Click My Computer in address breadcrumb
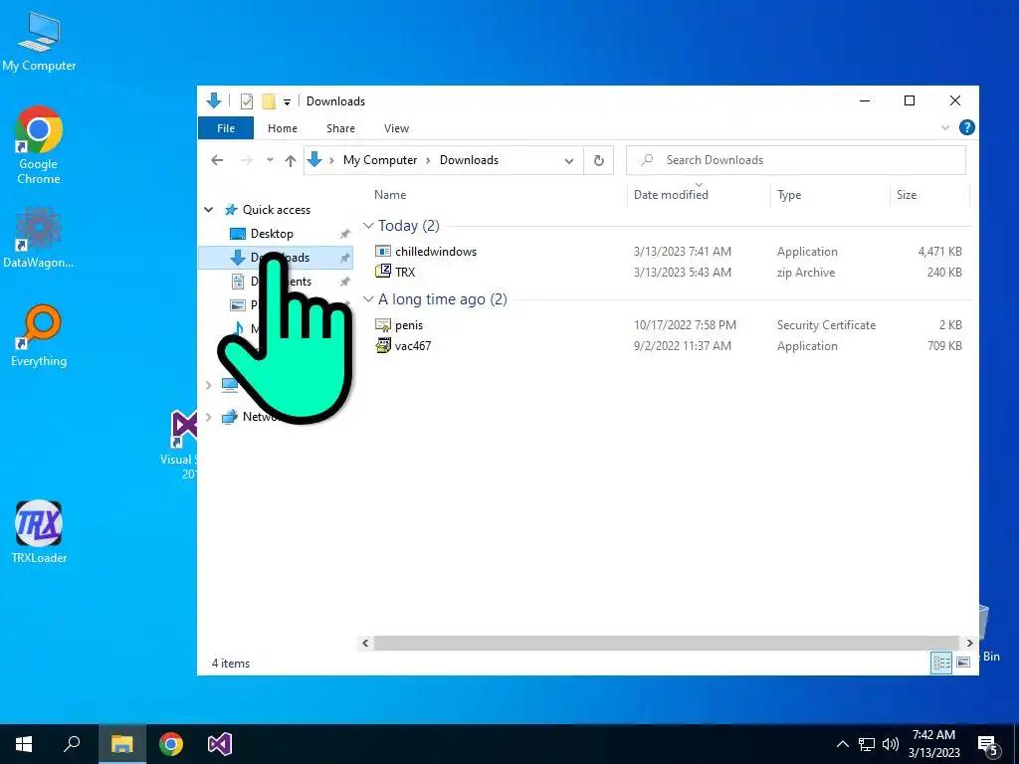Viewport: 1019px width, 764px height. 379,160
